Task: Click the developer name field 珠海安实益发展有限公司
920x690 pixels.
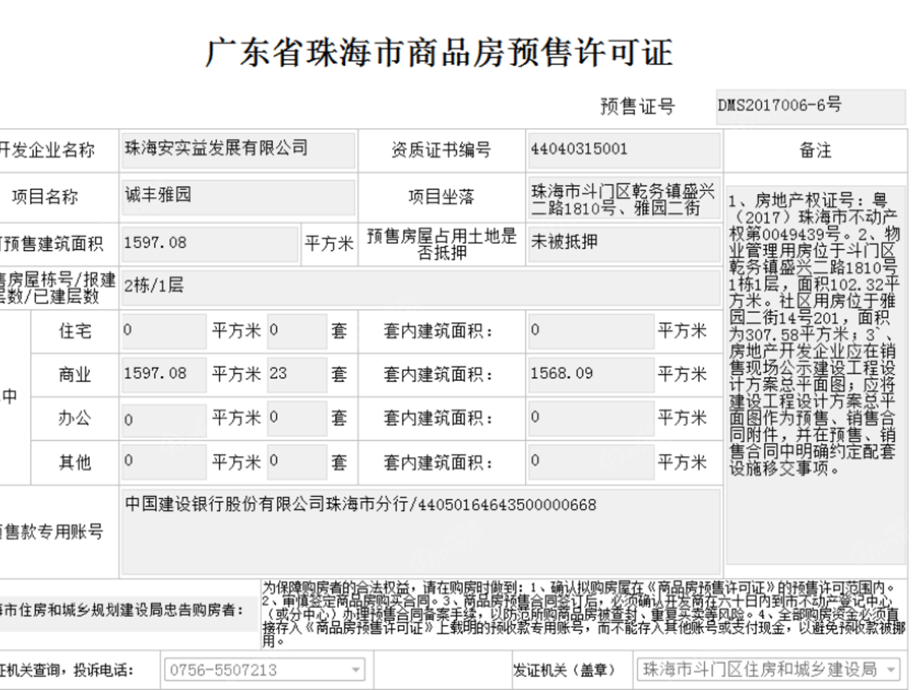Action: 238,150
